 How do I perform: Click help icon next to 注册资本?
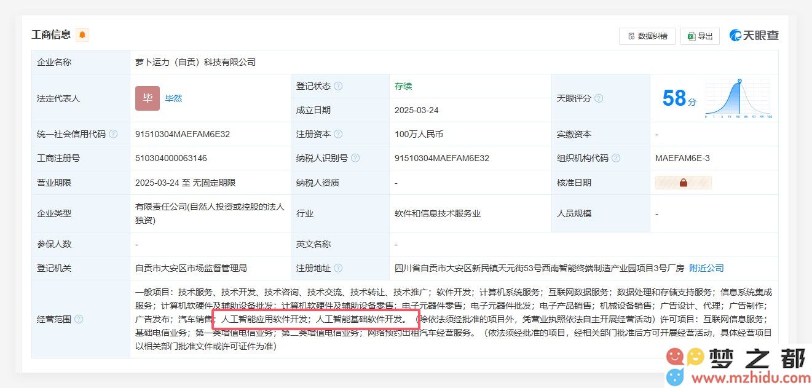[x=338, y=134]
